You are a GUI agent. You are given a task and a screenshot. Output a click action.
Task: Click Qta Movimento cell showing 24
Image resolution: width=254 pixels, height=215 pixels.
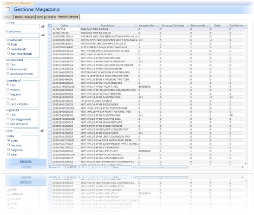point(237,97)
